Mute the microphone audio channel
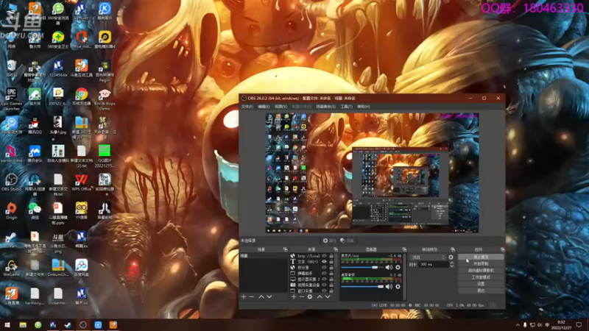Image resolution: width=589 pixels, height=331 pixels. (389, 267)
